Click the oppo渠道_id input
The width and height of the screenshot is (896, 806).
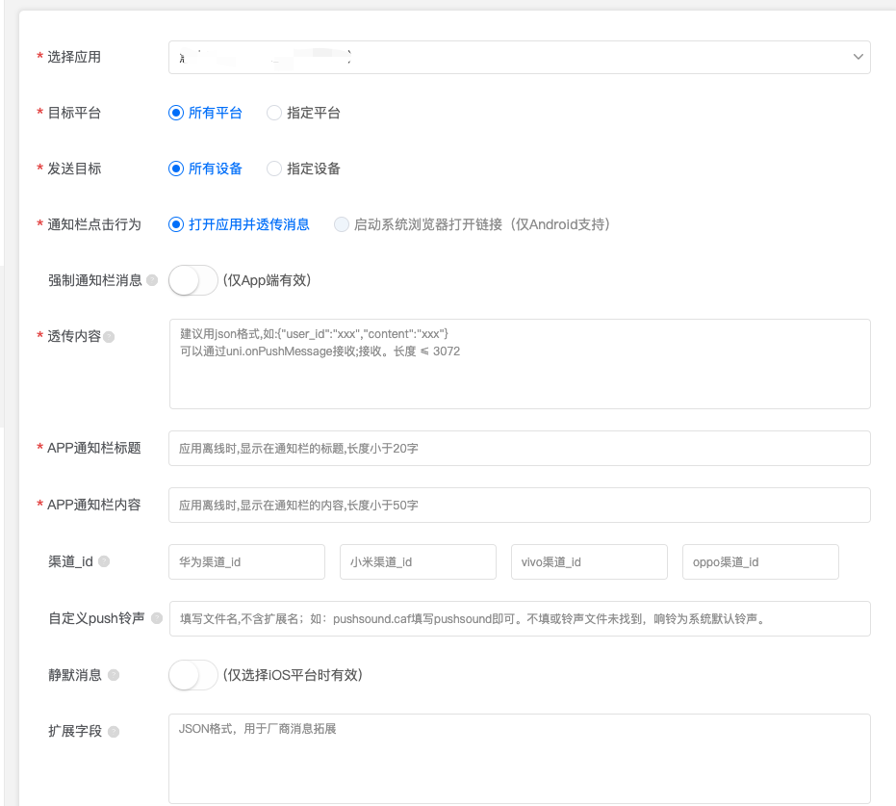(x=760, y=562)
